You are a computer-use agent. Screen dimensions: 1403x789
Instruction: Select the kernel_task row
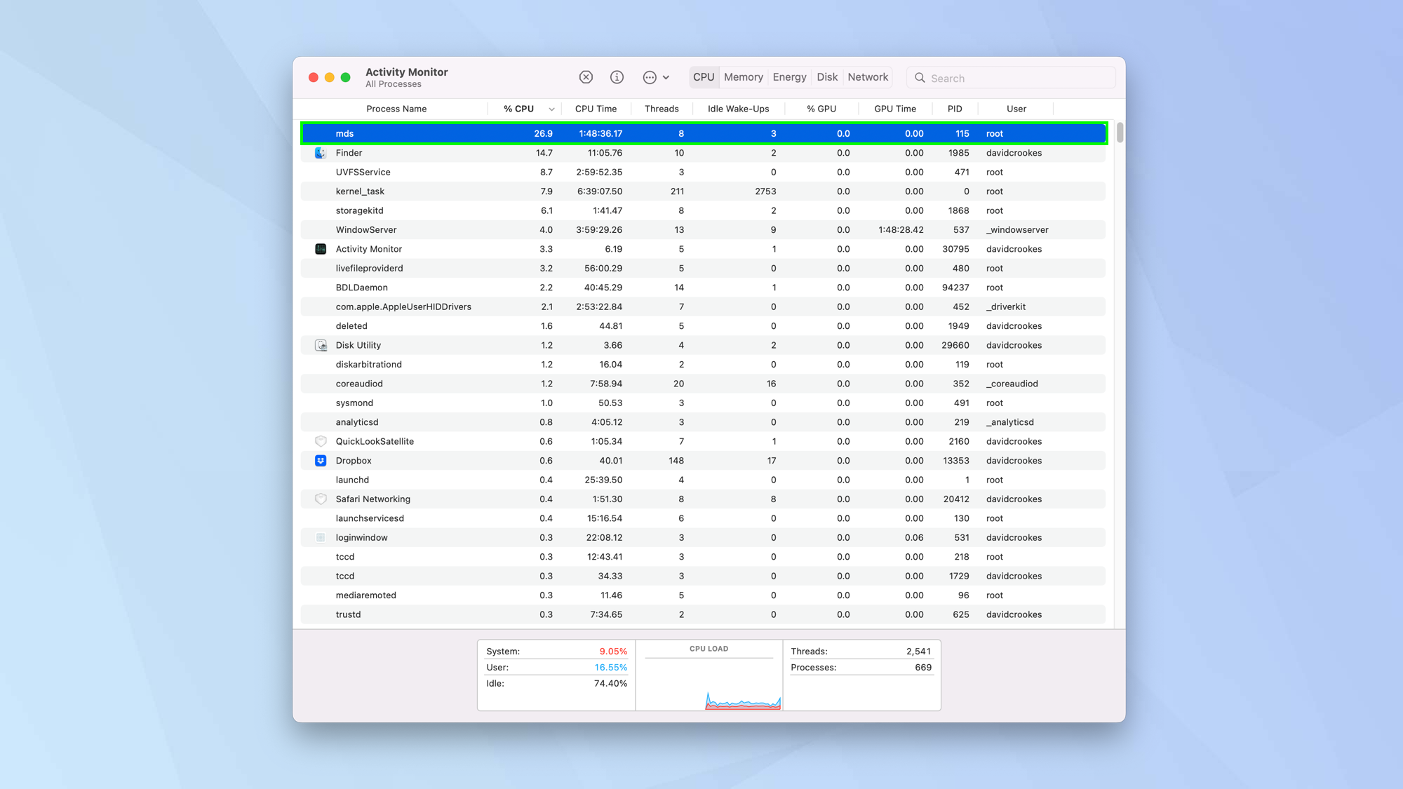tap(704, 191)
